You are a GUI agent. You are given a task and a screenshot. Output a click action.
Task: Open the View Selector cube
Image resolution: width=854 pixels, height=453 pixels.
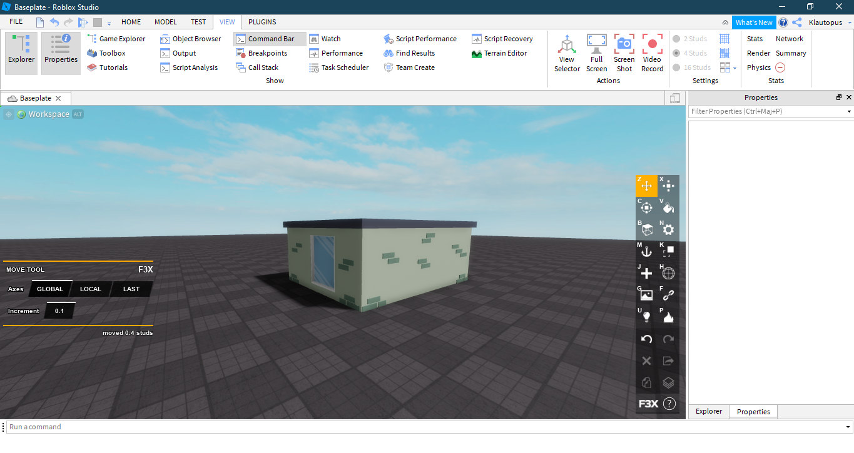567,53
